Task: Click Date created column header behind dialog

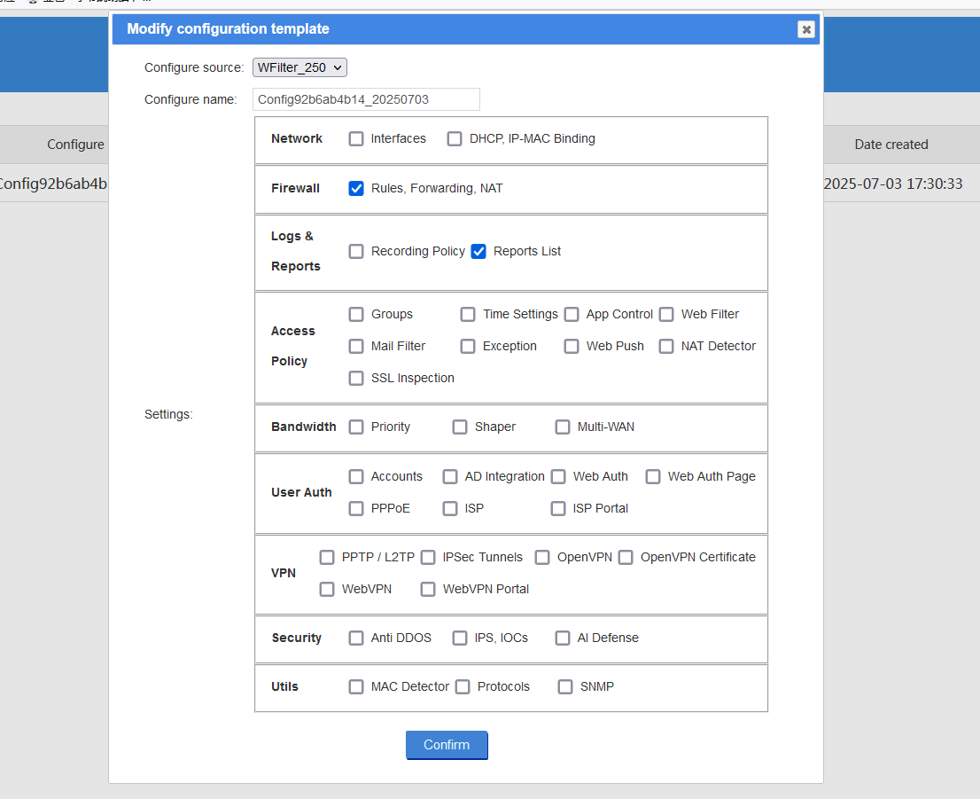Action: point(891,145)
